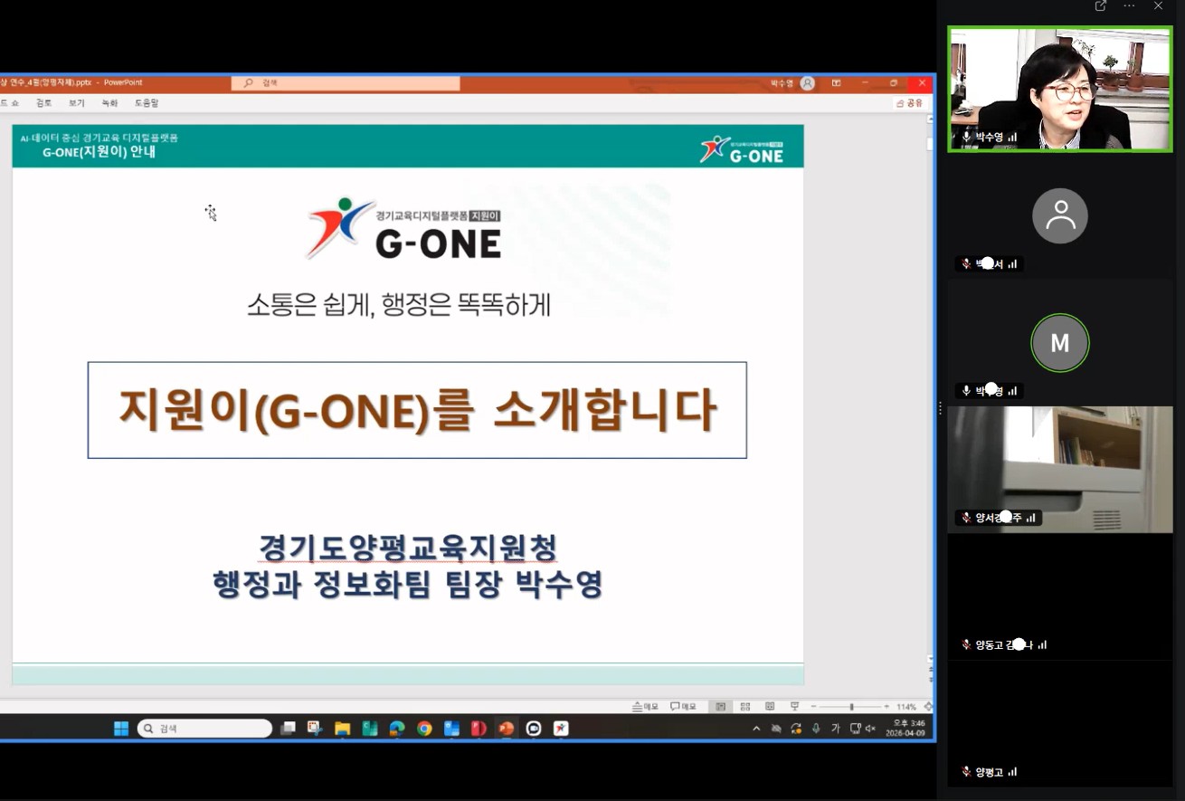Click the 경기도양평교육지원청 text on slide
The image size is (1185, 801).
[x=408, y=547]
